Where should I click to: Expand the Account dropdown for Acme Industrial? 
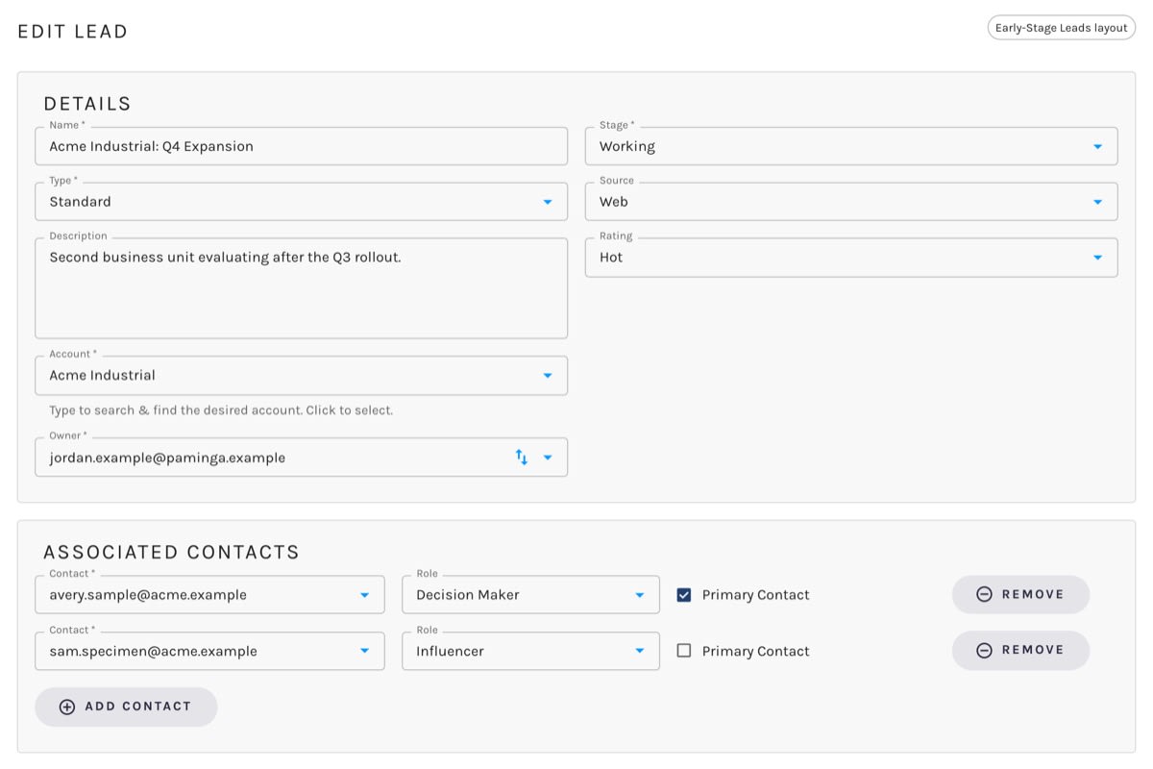click(x=301, y=376)
